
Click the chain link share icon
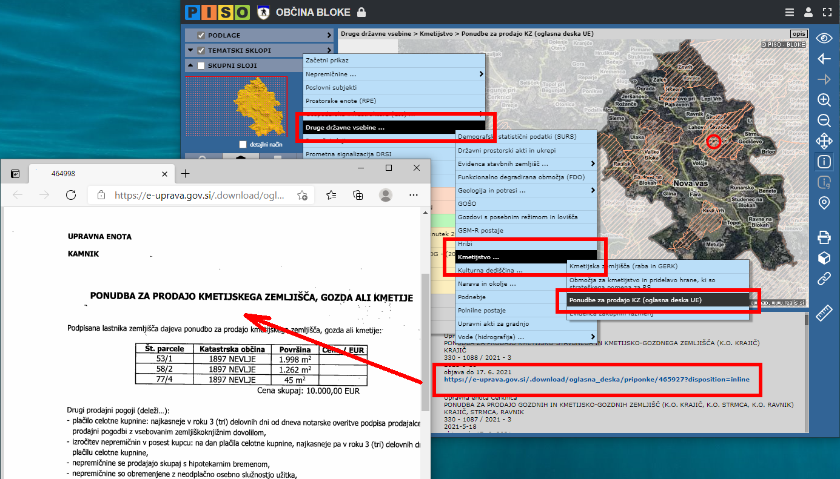824,279
